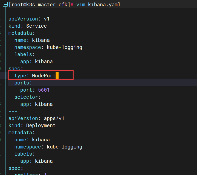Click the 'apiVersion: apps/v1' line
197x175 pixels.
coord(36,118)
